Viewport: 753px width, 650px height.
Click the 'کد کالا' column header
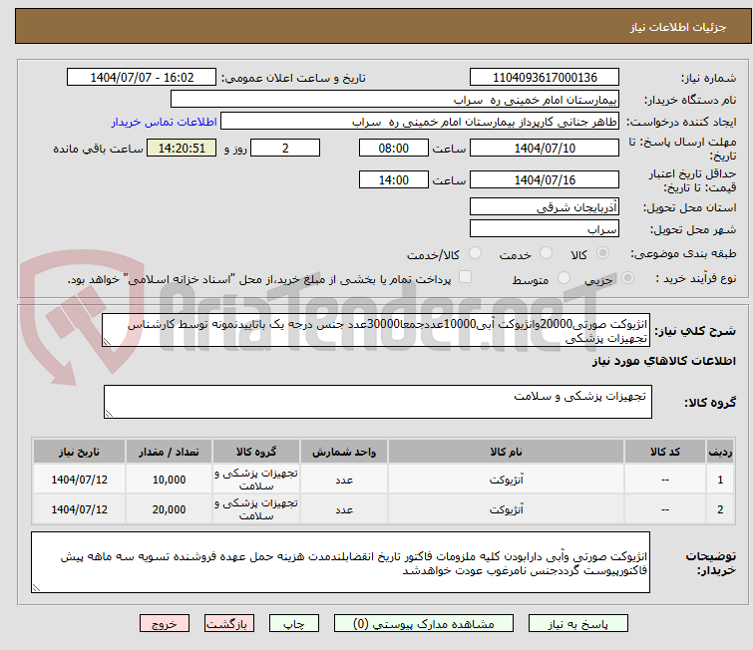pyautogui.click(x=664, y=452)
